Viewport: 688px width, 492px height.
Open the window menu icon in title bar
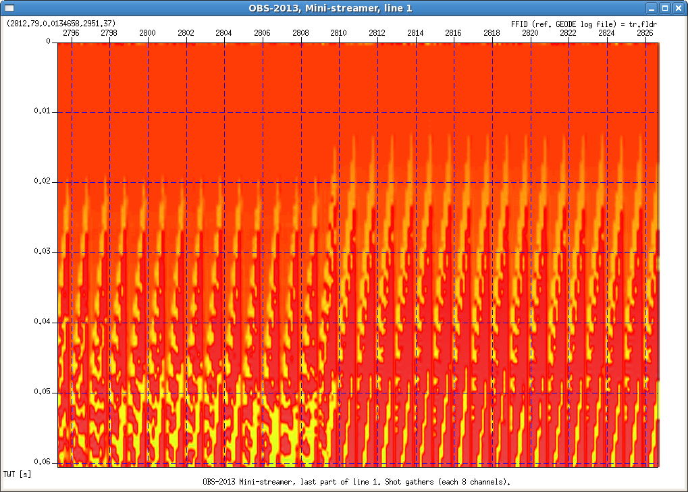pyautogui.click(x=9, y=8)
